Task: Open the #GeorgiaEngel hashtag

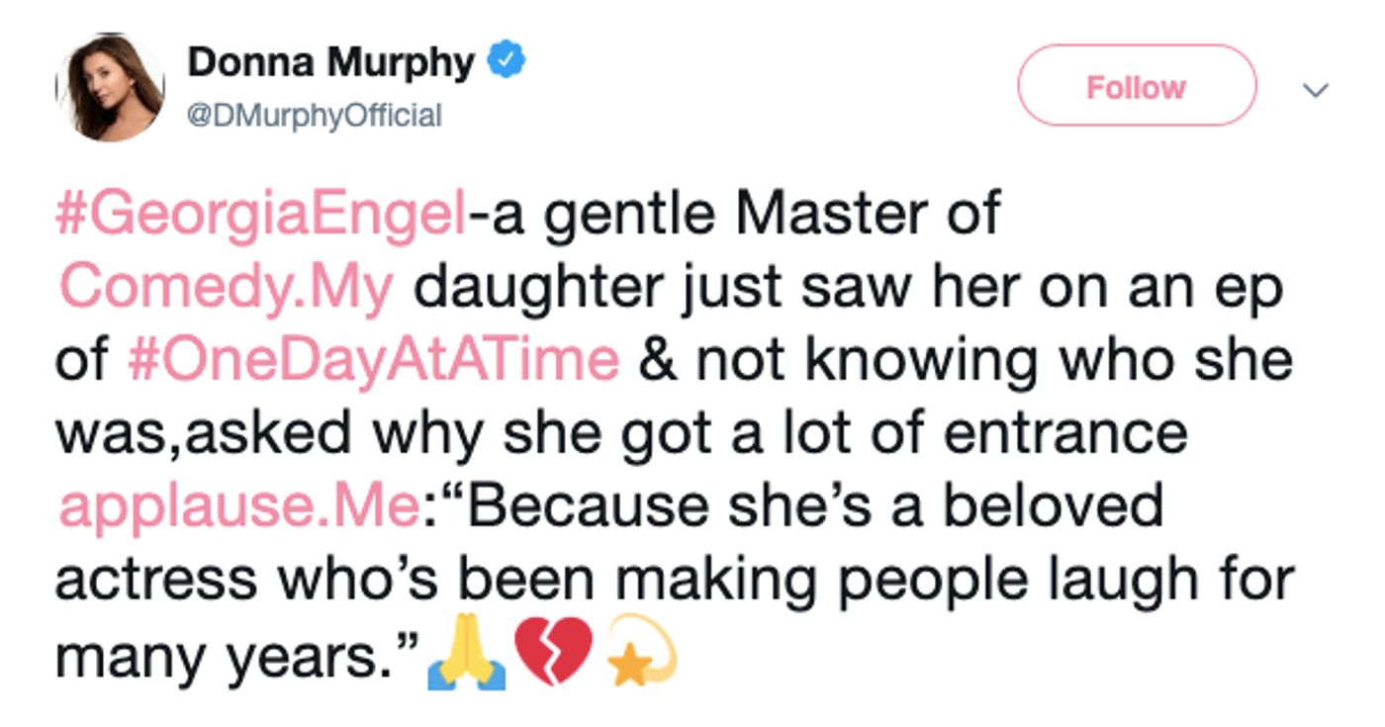Action: point(261,216)
